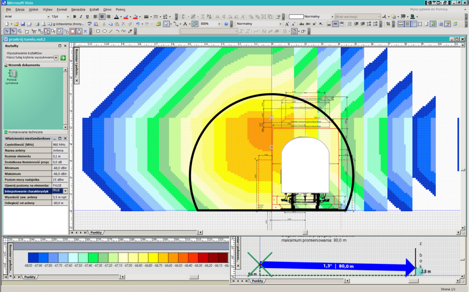Click the Częstotliwość 960 MHz value field
Screen dimensions: 469x292
click(x=60, y=144)
